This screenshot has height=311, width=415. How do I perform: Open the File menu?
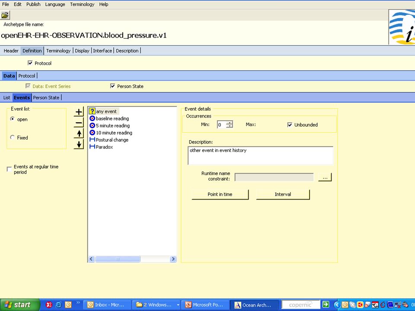tap(5, 4)
